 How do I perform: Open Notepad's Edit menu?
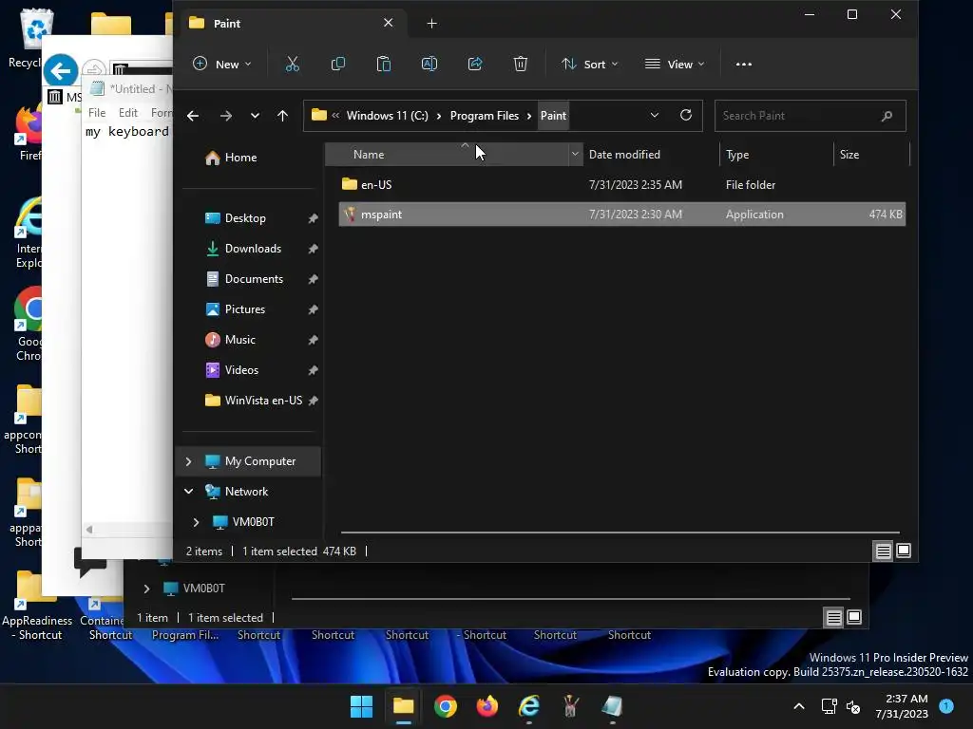[128, 113]
